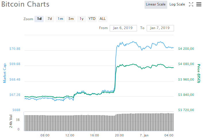
Task: Select the 7d zoom range
Action: [50, 19]
